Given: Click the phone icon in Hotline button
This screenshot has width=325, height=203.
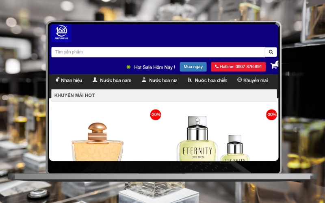Looking at the screenshot, I should [217, 67].
